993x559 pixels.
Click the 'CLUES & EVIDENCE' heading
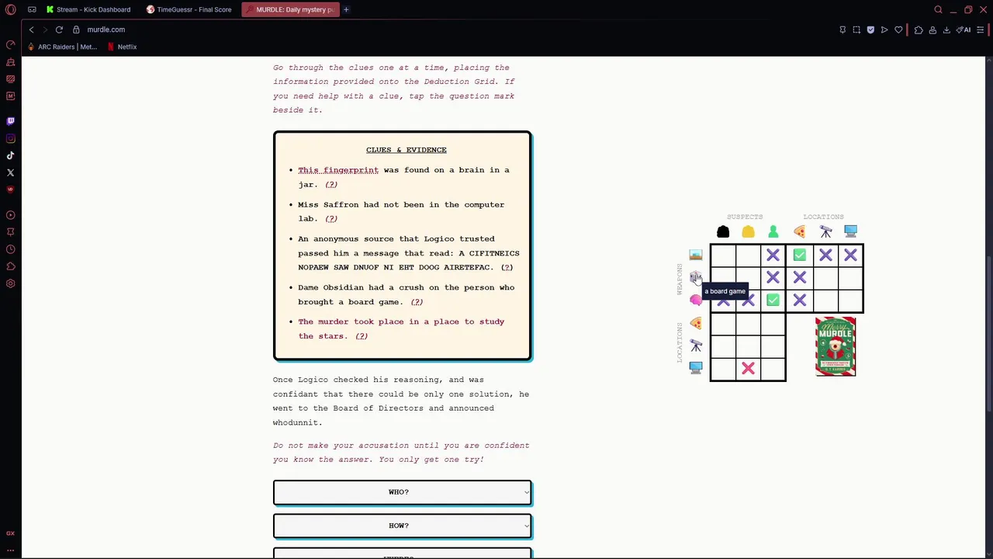pos(406,150)
